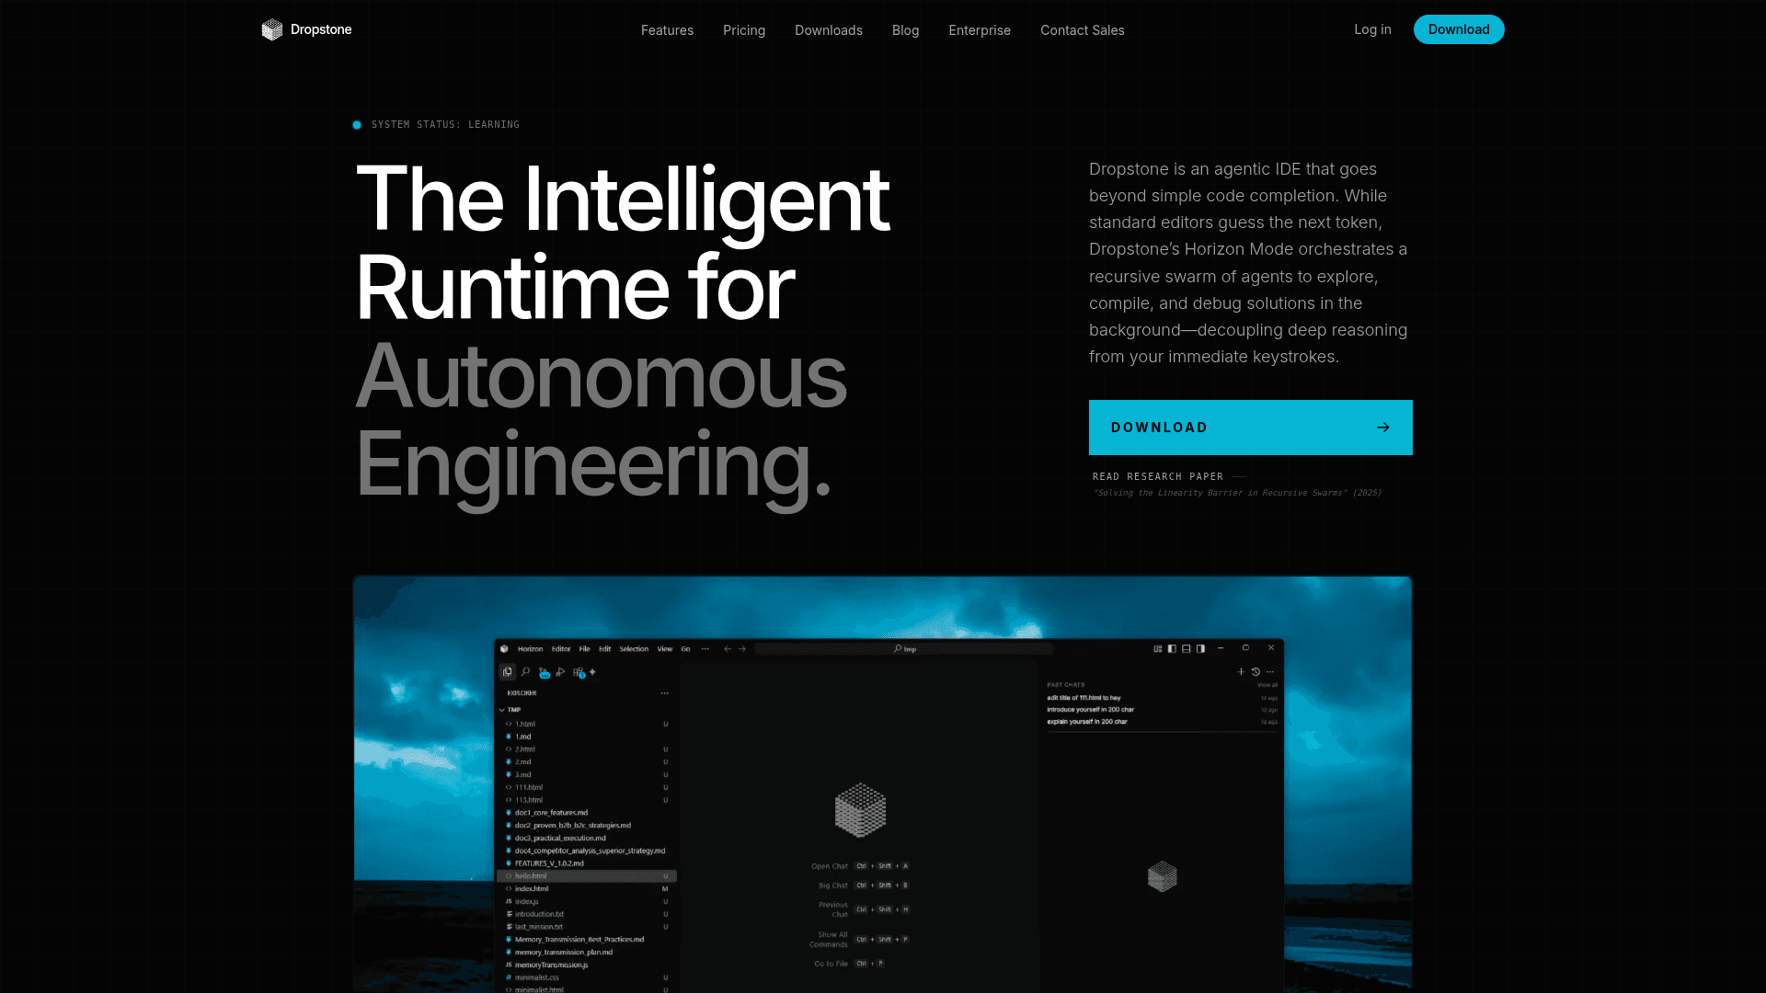Viewport: 1766px width, 993px height.
Task: Open the Read Research Paper link
Action: pyautogui.click(x=1157, y=476)
